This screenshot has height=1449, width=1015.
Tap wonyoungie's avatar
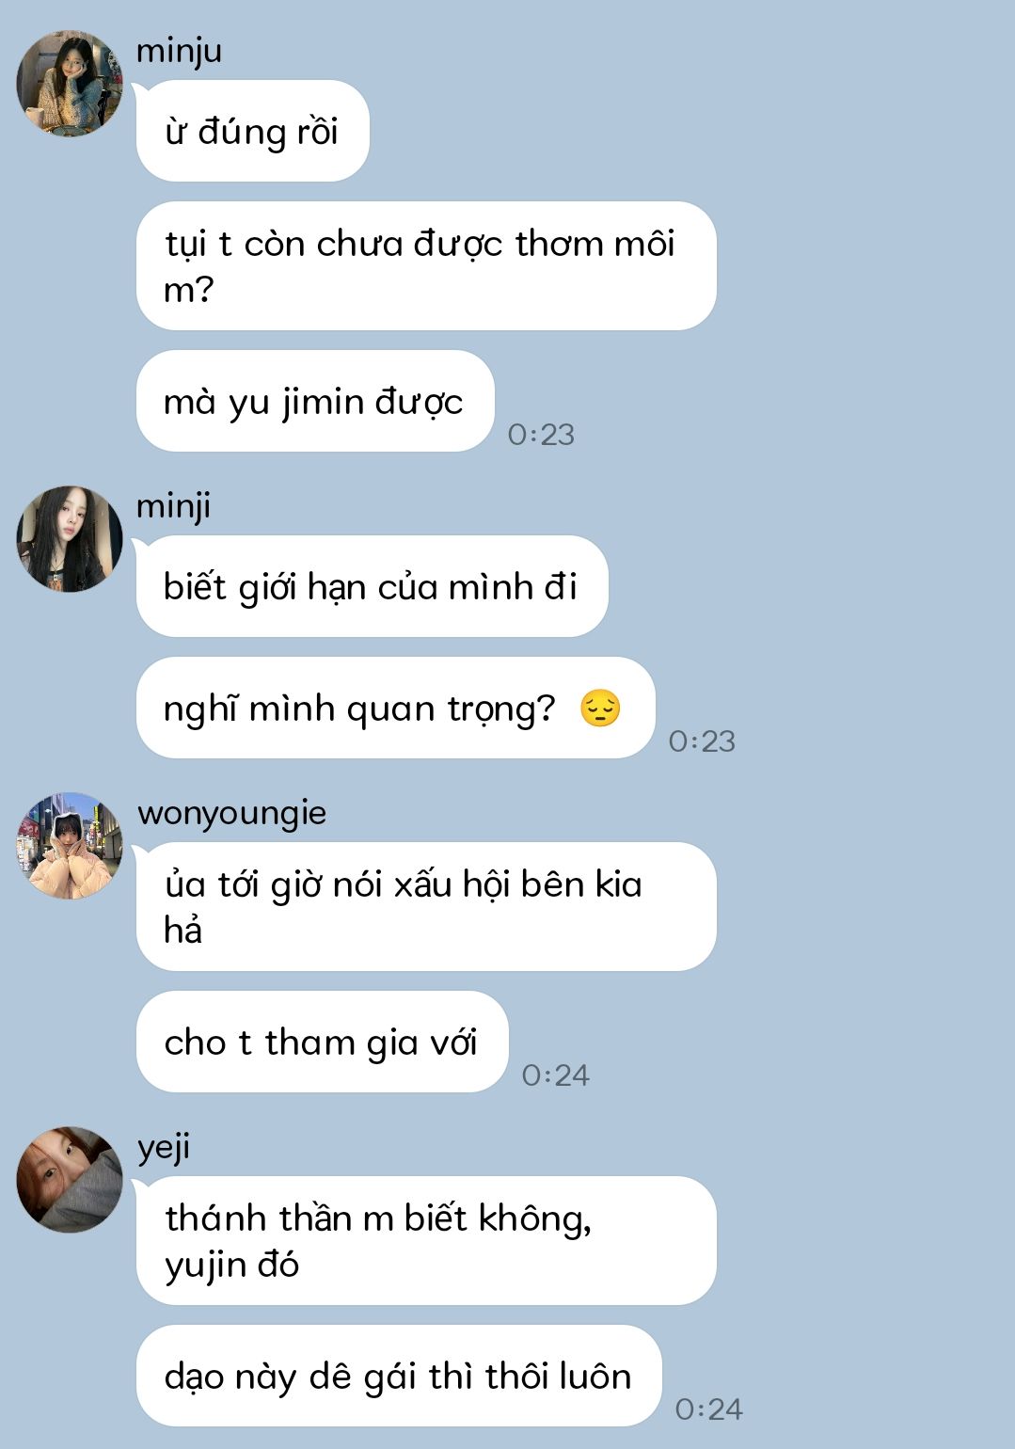pos(70,845)
